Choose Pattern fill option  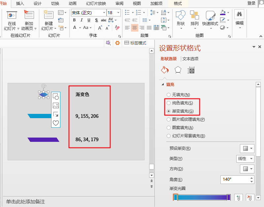169,128
